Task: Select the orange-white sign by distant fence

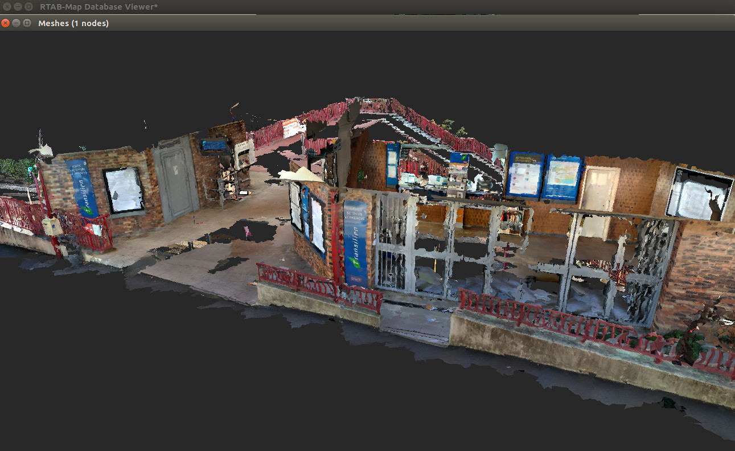Action: (x=291, y=127)
